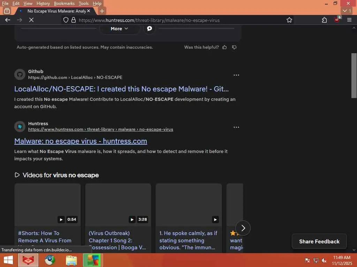Screen dimensions: 357x267
Task: Open the Bookmarks menu
Action: 64,3
